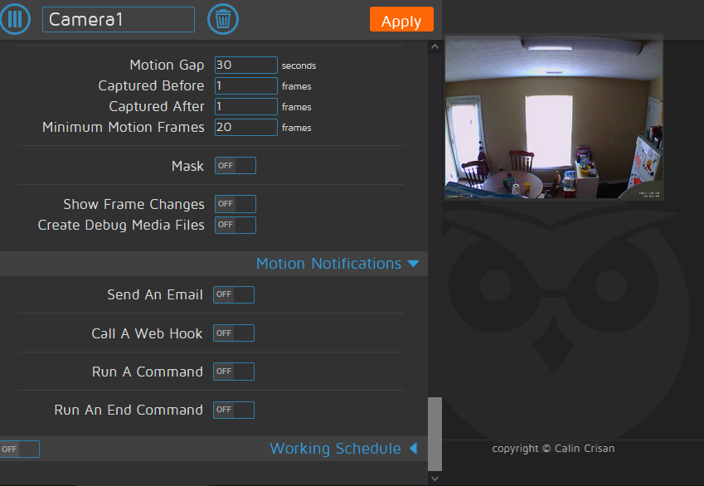Enable Call A Web Hook
This screenshot has width=704, height=486.
point(233,333)
